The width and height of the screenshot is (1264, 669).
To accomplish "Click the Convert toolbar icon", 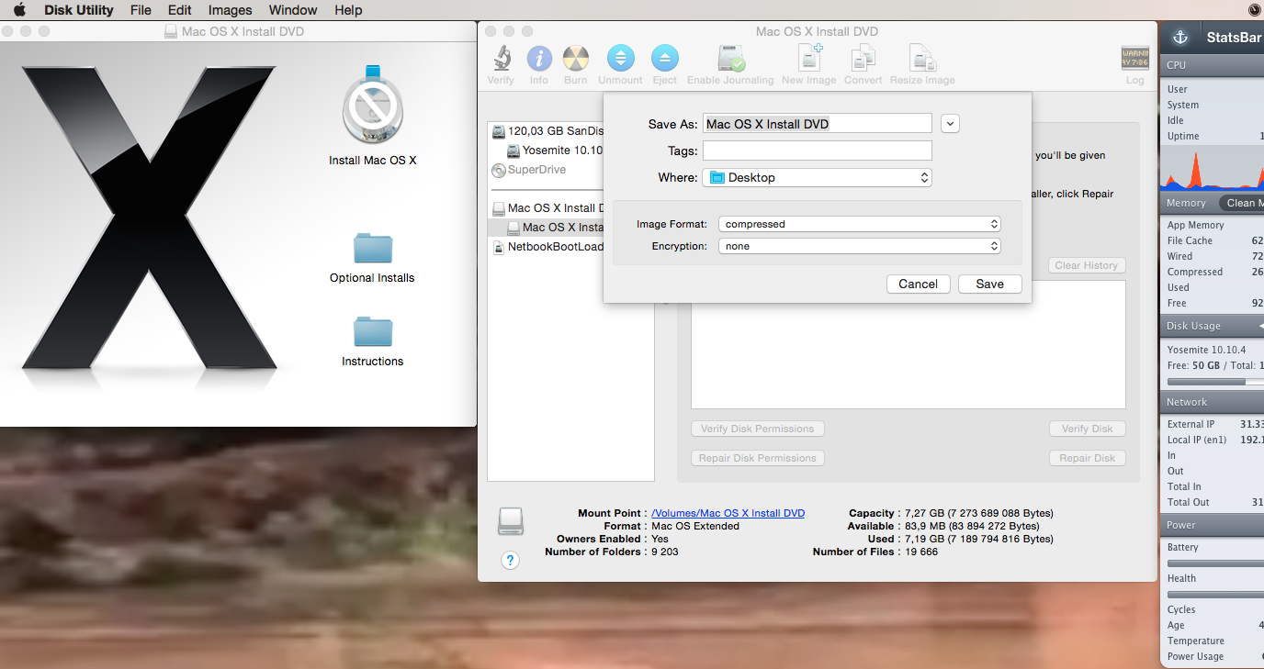I will [863, 59].
